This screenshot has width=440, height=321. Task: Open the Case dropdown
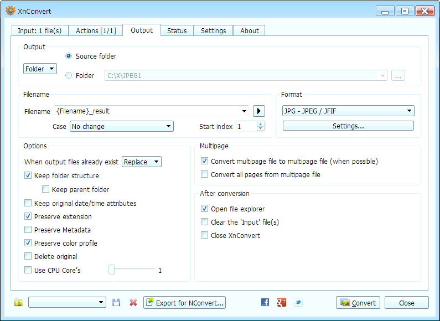(122, 126)
